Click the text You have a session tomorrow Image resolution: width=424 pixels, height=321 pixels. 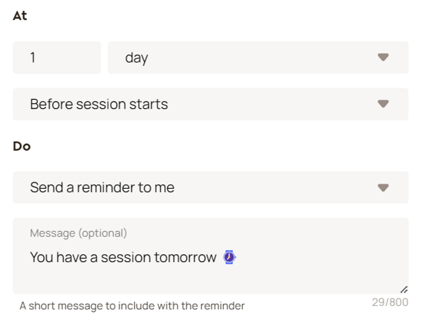[123, 257]
